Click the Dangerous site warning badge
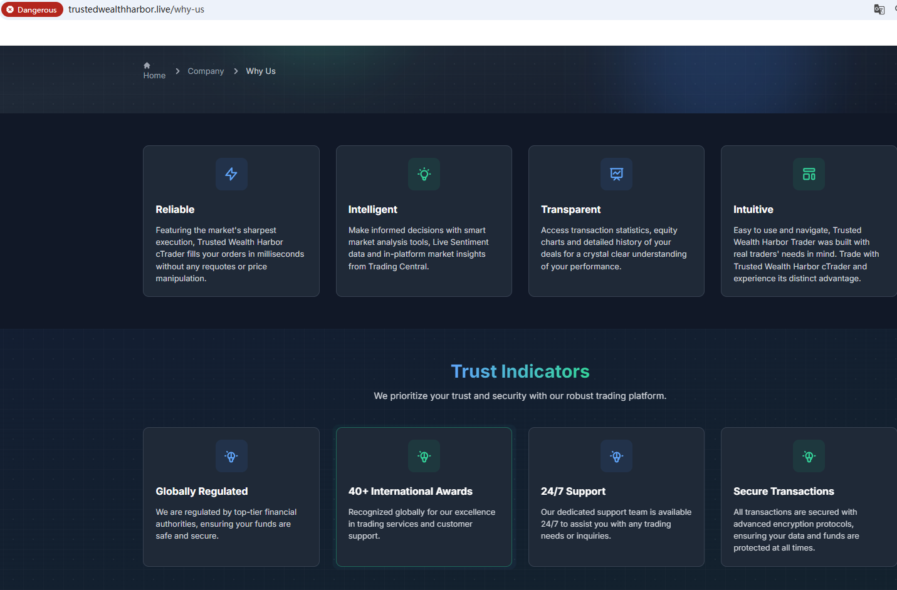 (x=32, y=9)
